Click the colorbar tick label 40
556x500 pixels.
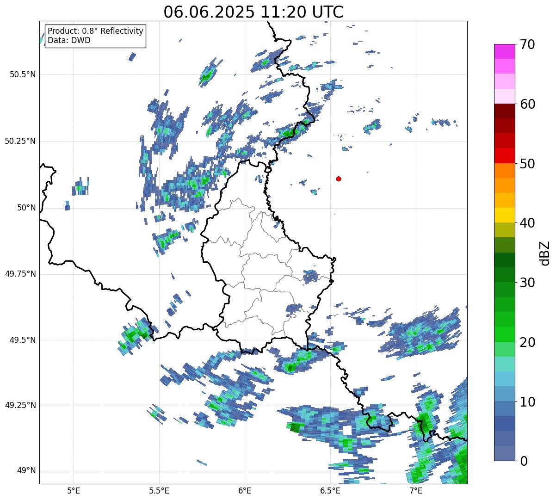527,223
